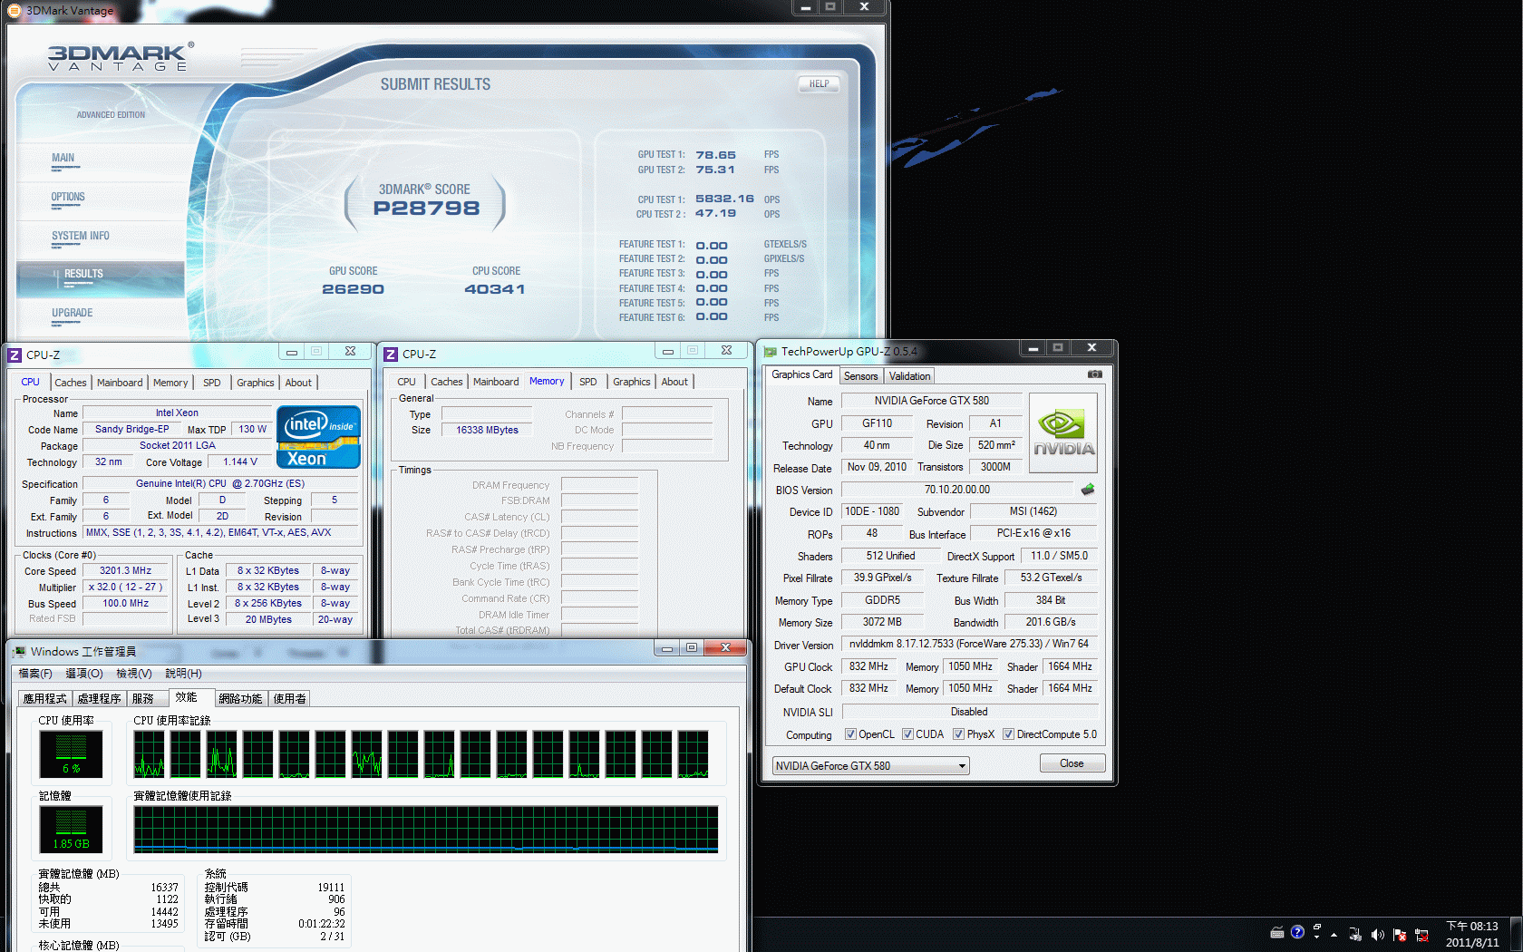
Task: Click the volume speaker tray icon
Action: coord(1377,934)
